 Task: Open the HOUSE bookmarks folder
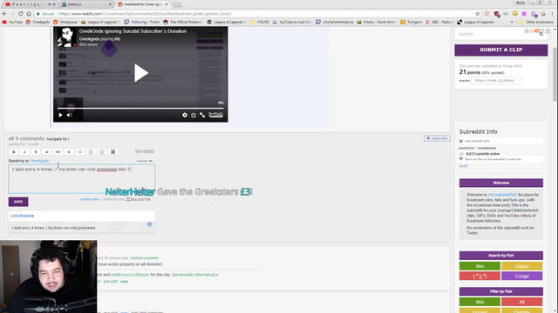(260, 22)
